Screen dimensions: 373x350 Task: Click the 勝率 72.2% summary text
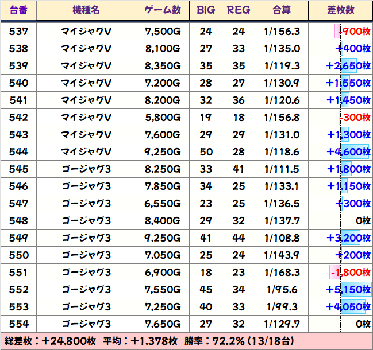click(x=239, y=341)
